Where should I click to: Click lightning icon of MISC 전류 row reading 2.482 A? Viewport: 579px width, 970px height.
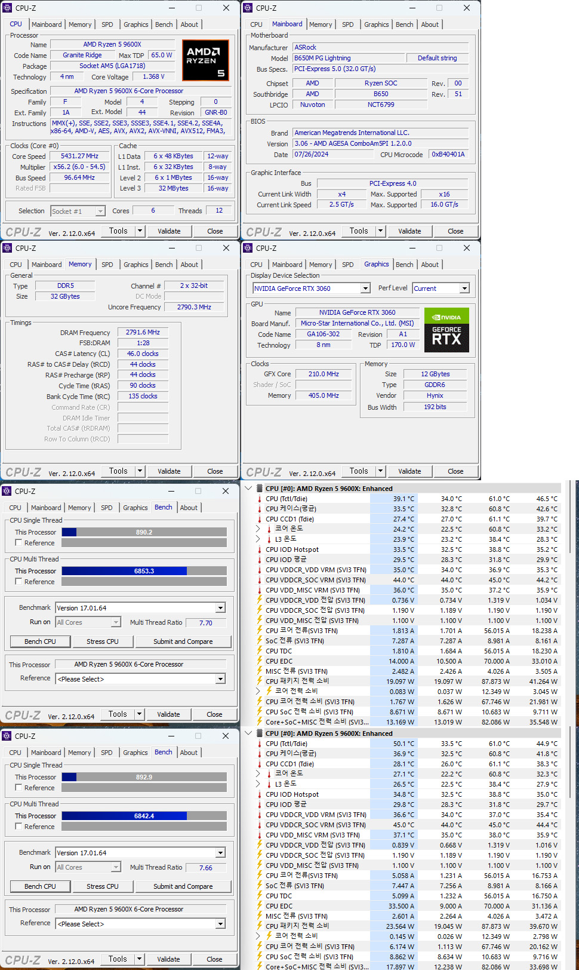(260, 671)
